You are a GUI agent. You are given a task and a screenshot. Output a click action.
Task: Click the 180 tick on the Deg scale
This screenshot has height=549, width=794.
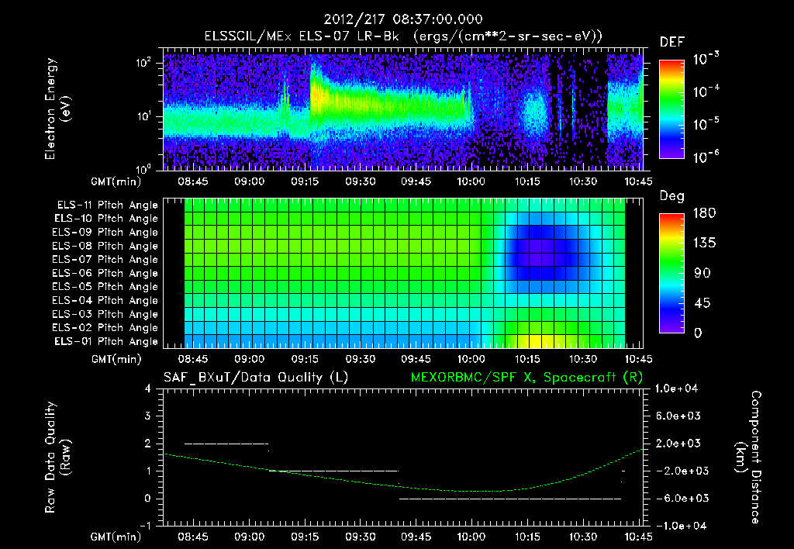[x=704, y=212]
